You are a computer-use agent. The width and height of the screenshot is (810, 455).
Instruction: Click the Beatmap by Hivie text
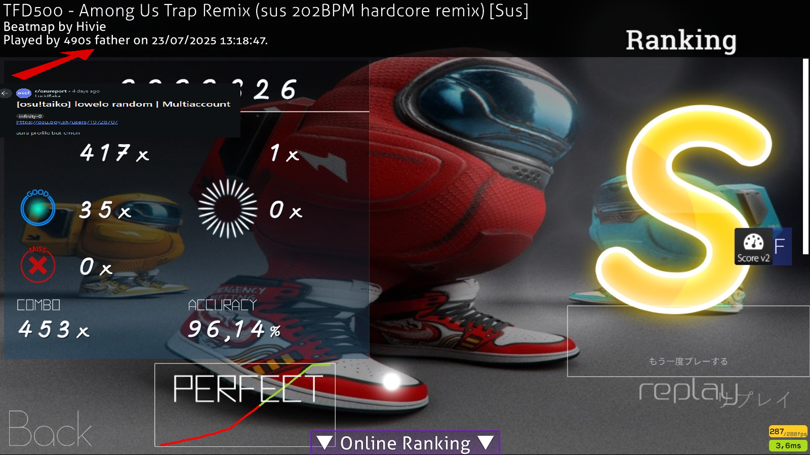[55, 27]
